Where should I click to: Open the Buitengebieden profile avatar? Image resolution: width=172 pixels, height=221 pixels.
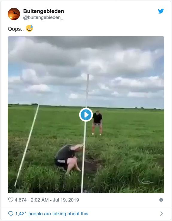coord(14,14)
